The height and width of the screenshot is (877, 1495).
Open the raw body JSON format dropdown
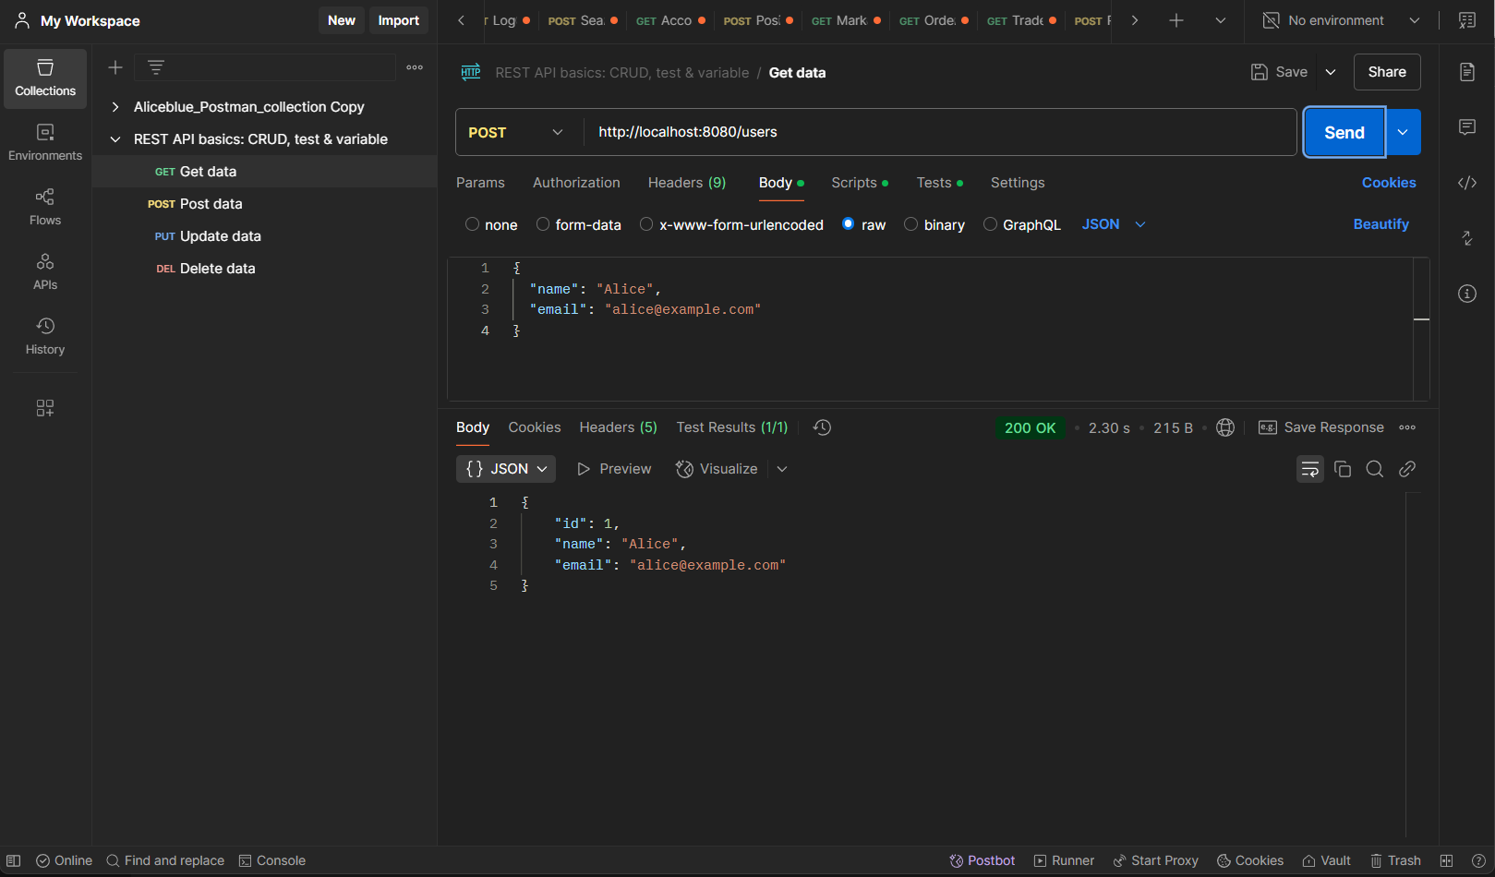(x=1114, y=224)
